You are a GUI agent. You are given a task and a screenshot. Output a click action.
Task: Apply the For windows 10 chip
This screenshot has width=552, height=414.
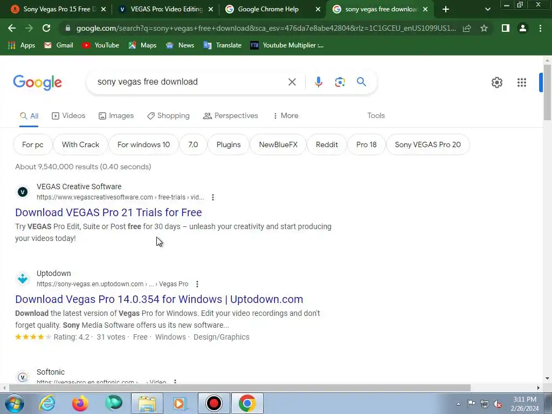pyautogui.click(x=143, y=144)
